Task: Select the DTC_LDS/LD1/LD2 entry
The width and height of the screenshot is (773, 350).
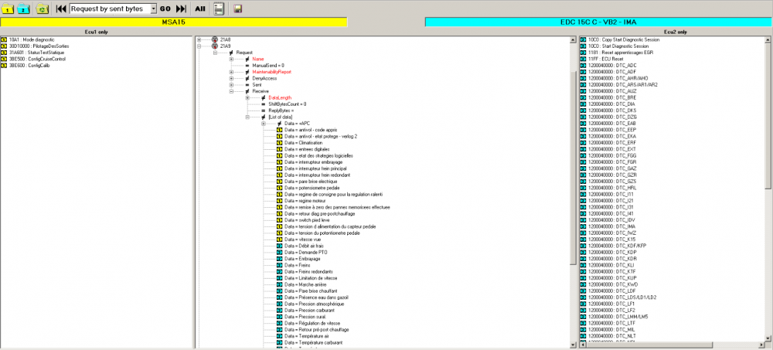Action: (x=622, y=297)
